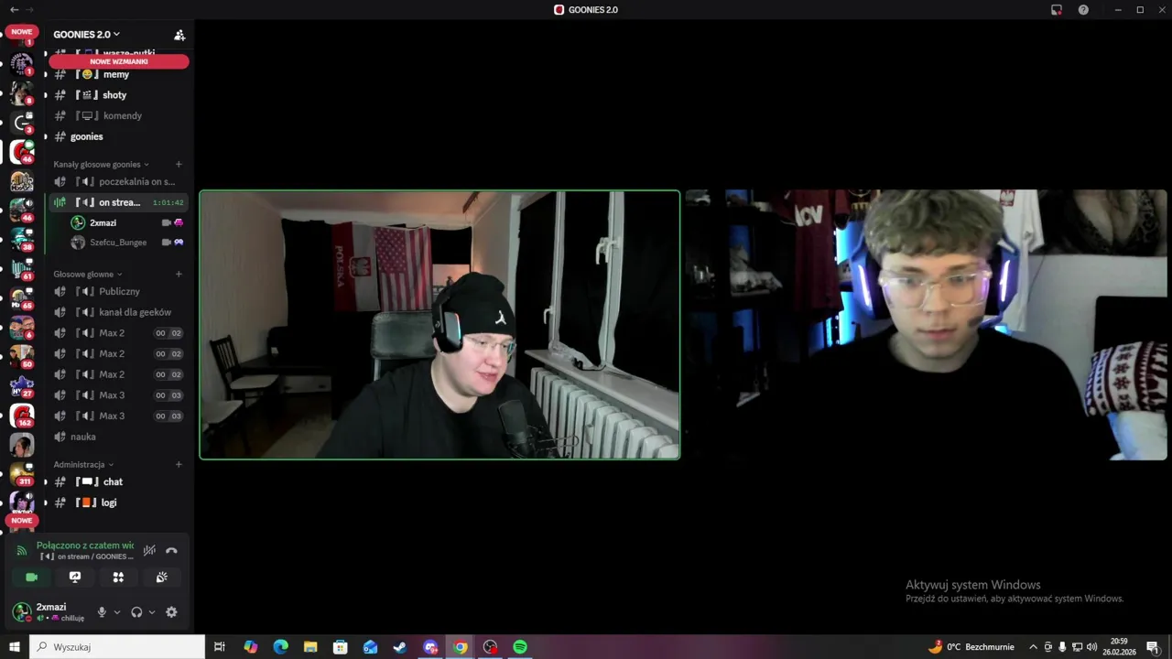
Task: Click the invite people icon
Action: [179, 35]
